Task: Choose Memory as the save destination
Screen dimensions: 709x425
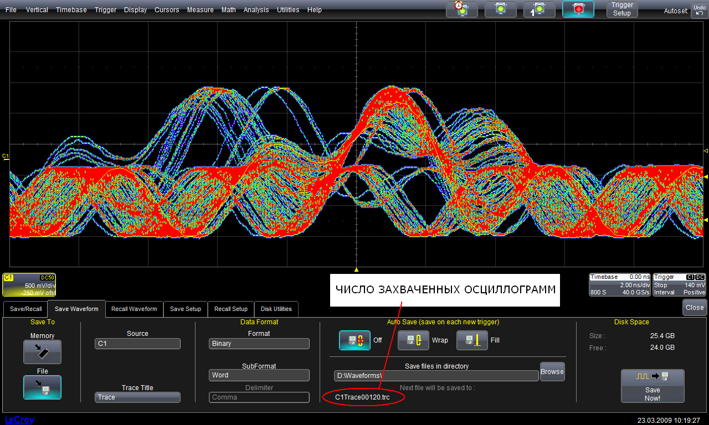Action: (x=42, y=351)
